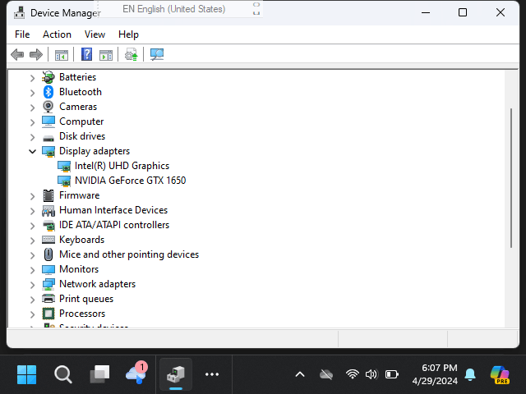
Task: Open taskbar Search
Action: pos(62,374)
